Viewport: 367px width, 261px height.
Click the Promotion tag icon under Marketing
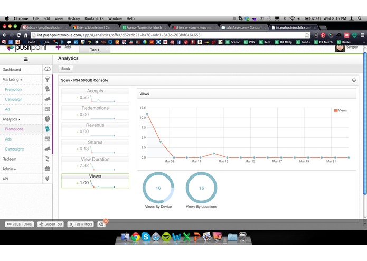click(x=48, y=89)
